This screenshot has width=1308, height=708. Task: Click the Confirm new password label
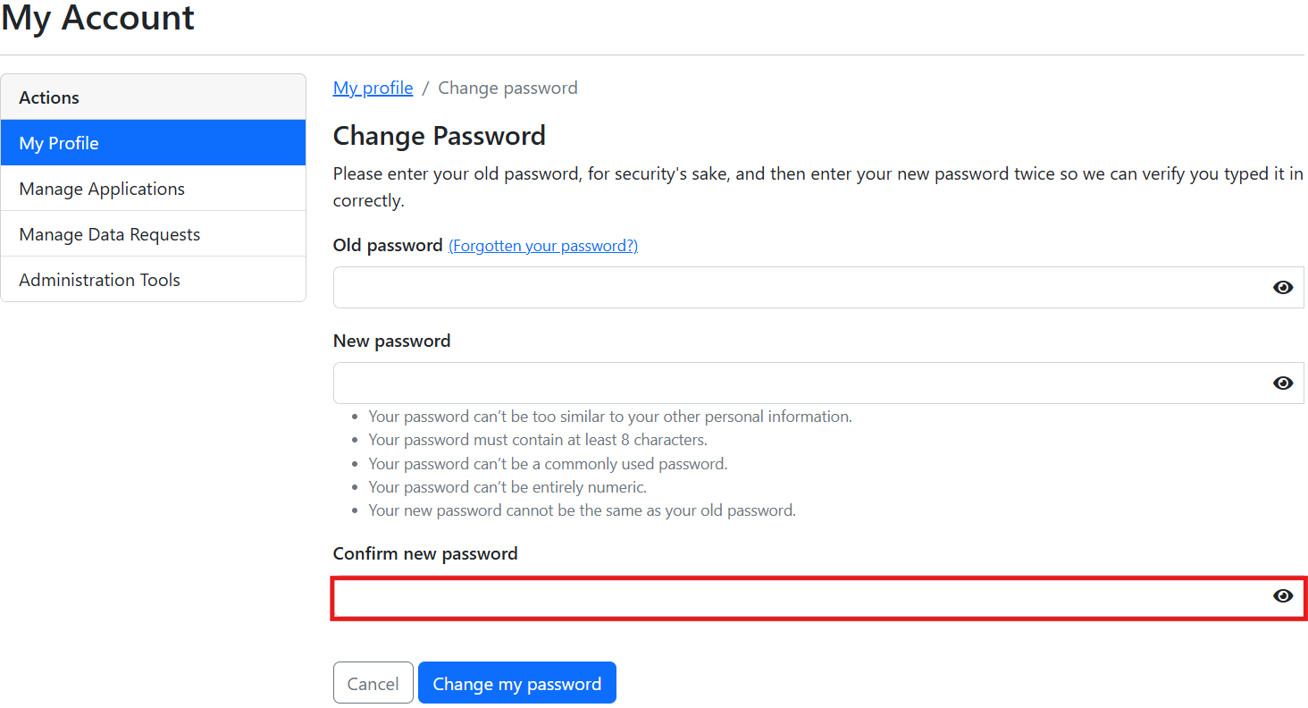pos(425,553)
